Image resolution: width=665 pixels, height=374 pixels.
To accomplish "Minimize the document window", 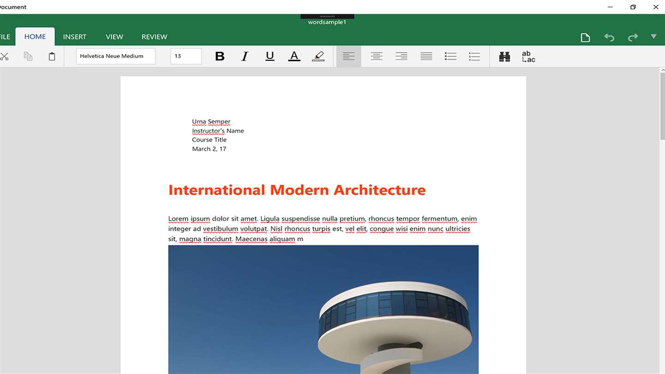I will (x=611, y=7).
